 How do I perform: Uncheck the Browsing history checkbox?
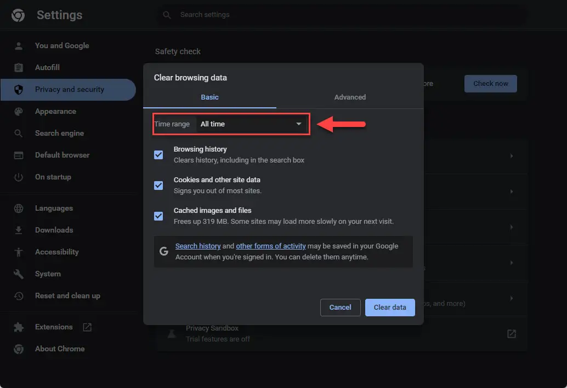coord(158,155)
